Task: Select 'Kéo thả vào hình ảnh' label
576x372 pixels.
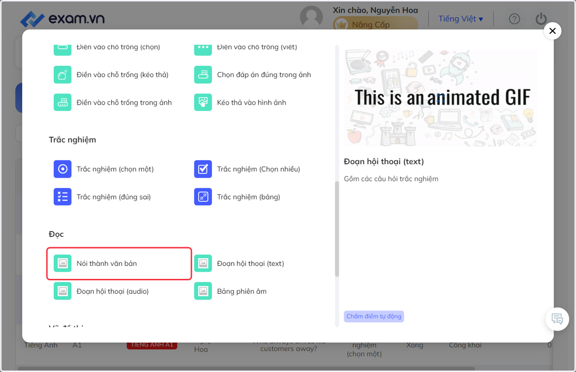Action: tap(252, 102)
